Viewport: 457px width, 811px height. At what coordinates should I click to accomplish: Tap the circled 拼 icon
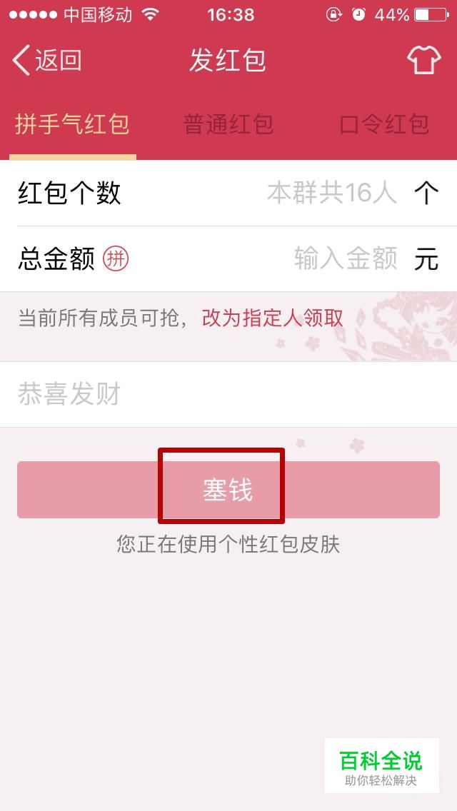(116, 259)
